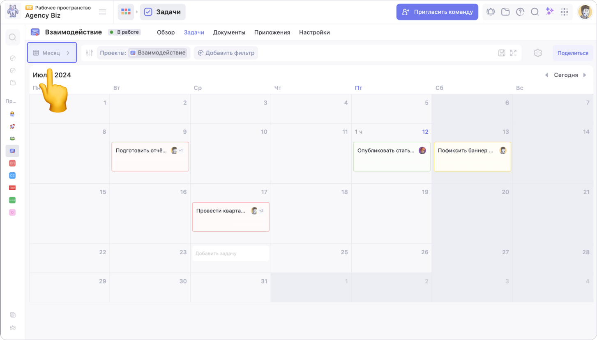Click the search magnifier in top bar
The height and width of the screenshot is (340, 597).
coord(535,12)
